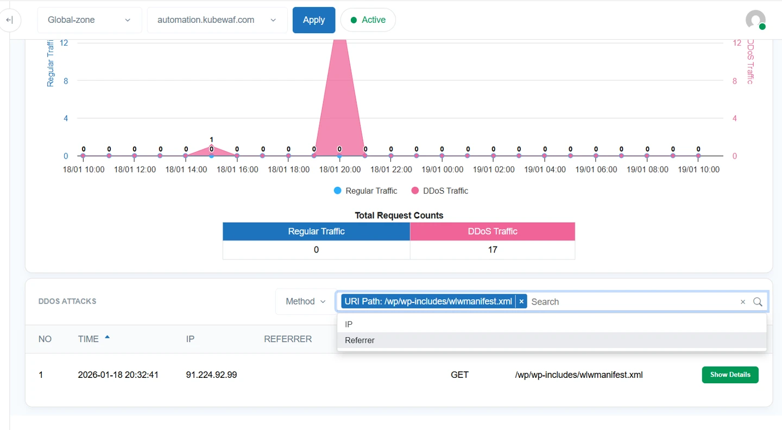
Task: Click the pink DDoS Traffic table header
Action: (492, 231)
